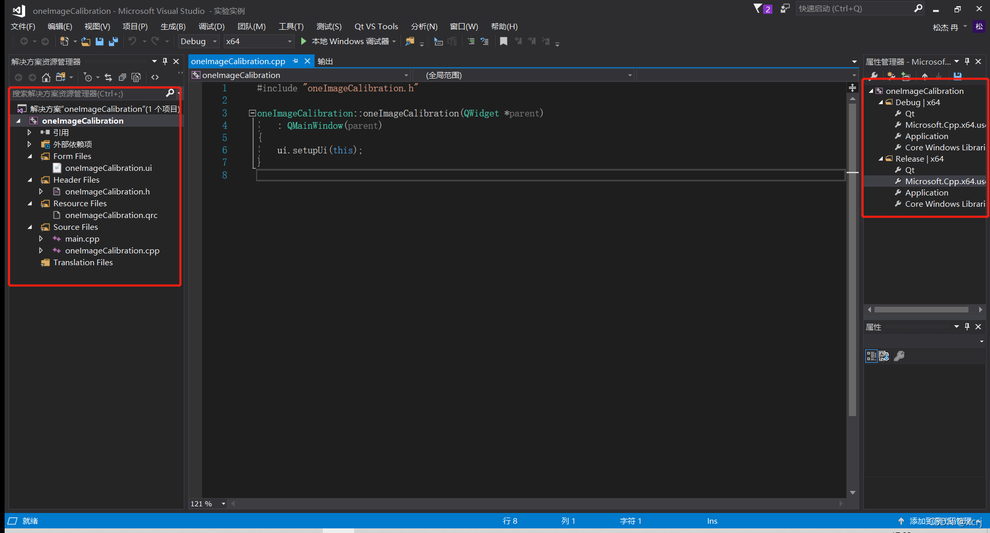Open the (全局范围) scope dropdown
Screen dimensions: 990x533
coord(524,75)
